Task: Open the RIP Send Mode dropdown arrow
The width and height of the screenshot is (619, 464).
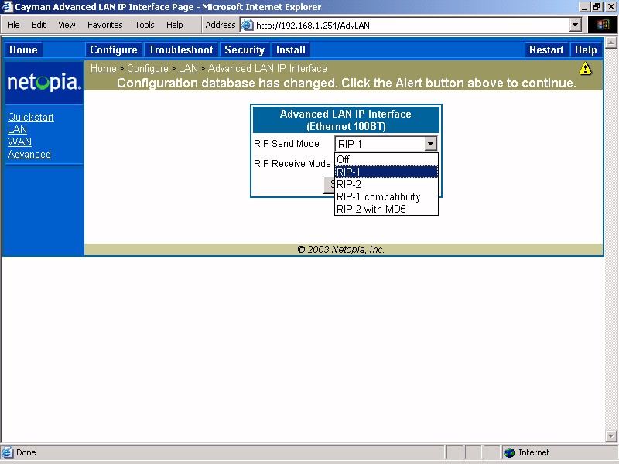Action: [431, 144]
